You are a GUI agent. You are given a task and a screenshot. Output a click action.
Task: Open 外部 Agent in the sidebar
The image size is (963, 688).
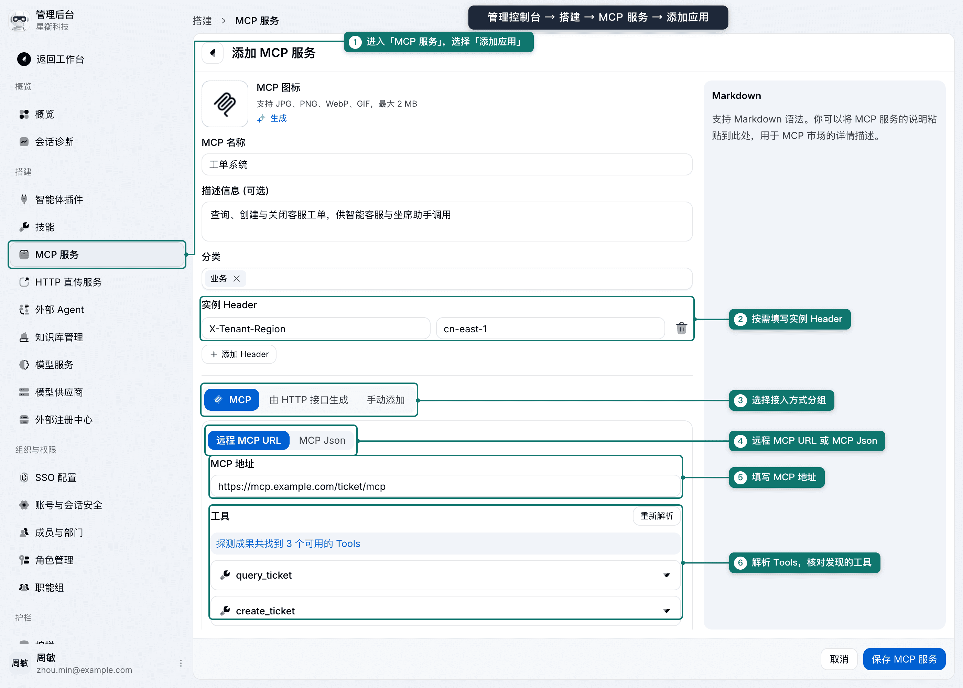coord(97,309)
